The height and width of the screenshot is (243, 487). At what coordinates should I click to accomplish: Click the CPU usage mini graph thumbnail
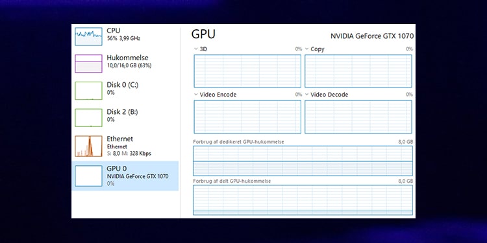click(88, 36)
